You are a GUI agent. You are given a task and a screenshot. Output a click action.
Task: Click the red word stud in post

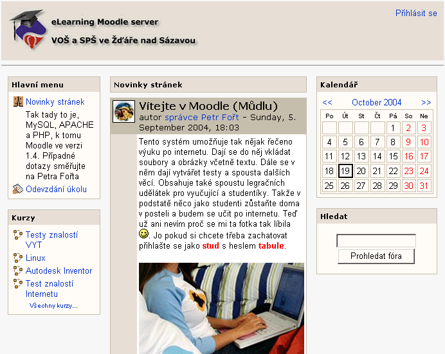click(x=210, y=245)
